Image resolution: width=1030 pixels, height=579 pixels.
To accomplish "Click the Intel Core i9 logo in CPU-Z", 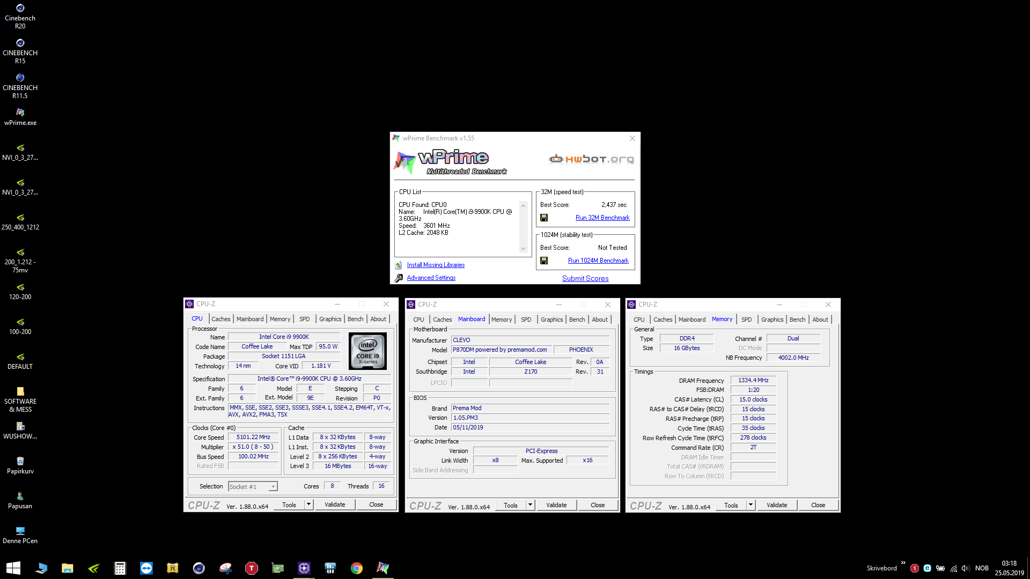I will click(367, 351).
